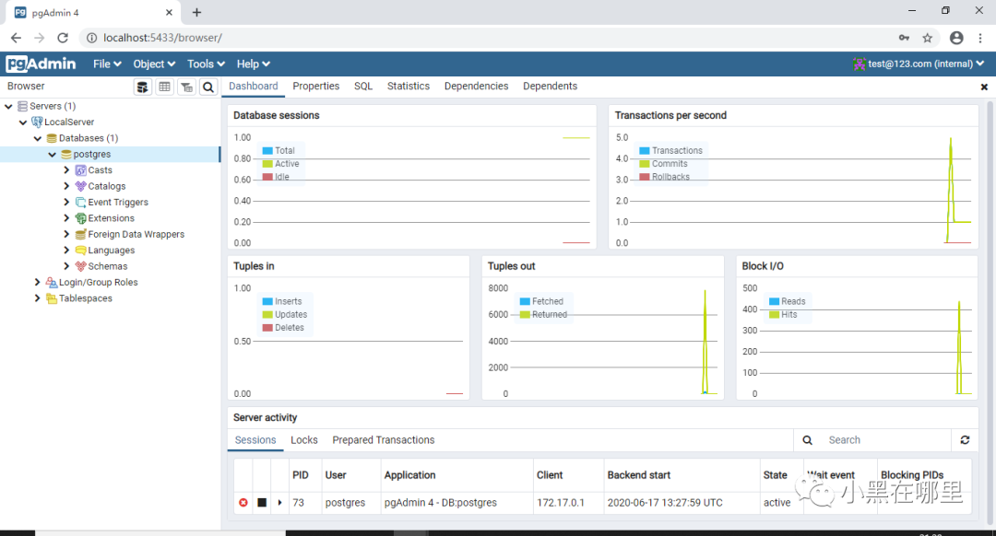
Task: Cancel active query using black square icon
Action: [x=262, y=502]
